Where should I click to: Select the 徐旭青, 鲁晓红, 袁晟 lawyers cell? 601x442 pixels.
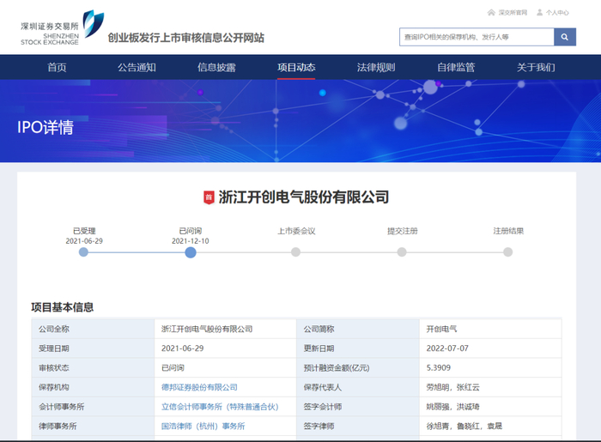[490, 427]
